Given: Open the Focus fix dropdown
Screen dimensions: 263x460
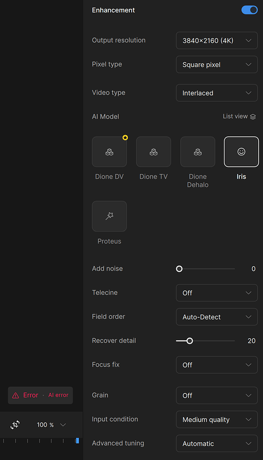Looking at the screenshot, I should (x=216, y=365).
